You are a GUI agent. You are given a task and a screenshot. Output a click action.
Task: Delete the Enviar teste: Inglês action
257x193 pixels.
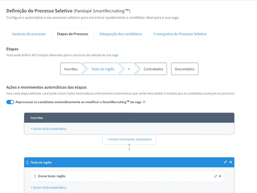coord(220,176)
